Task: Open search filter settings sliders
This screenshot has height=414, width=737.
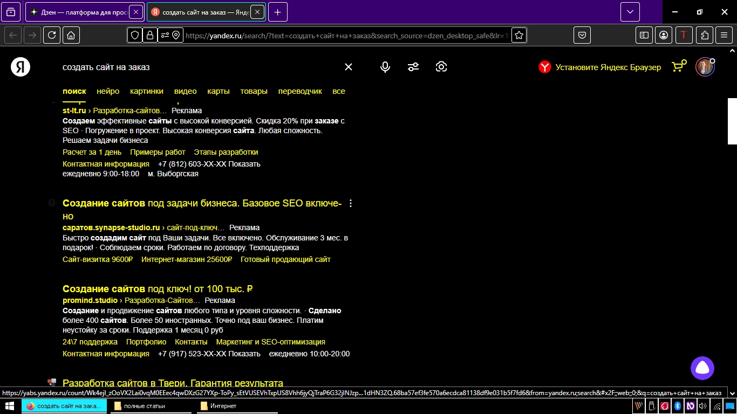Action: tap(413, 67)
